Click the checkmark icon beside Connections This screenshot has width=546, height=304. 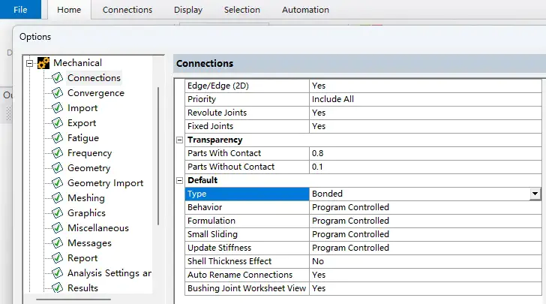point(58,78)
